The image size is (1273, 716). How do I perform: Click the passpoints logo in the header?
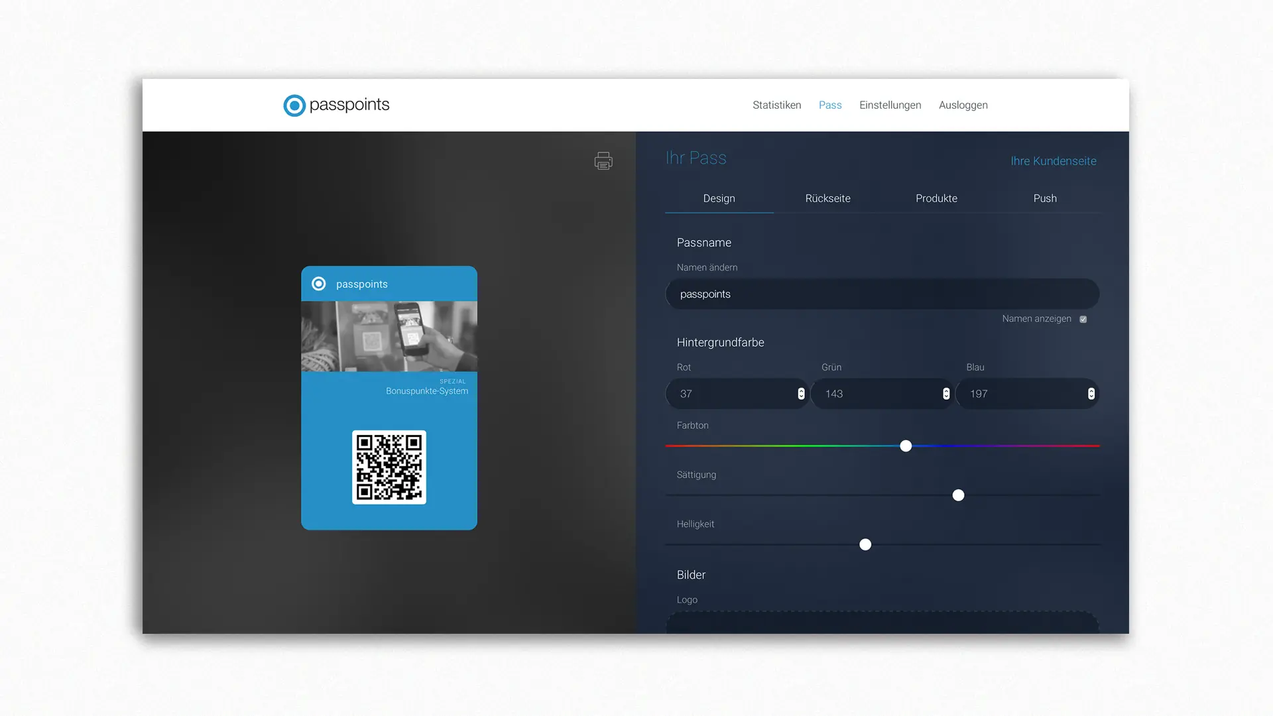pos(336,105)
